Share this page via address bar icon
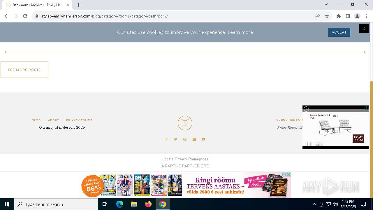The image size is (373, 210). [318, 16]
